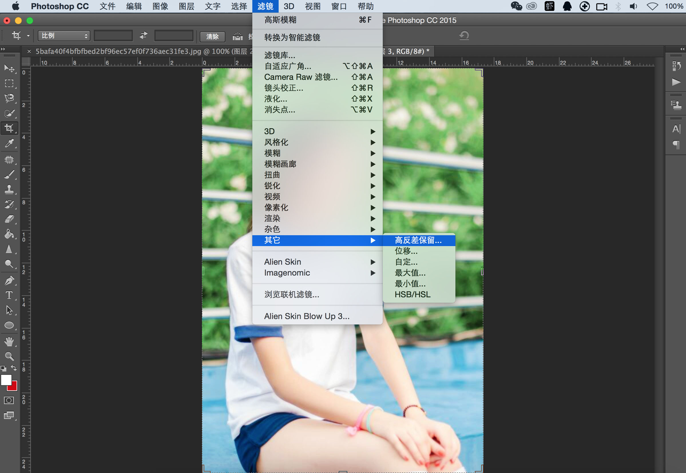Select the Eraser tool
The height and width of the screenshot is (473, 686).
[x=9, y=219]
